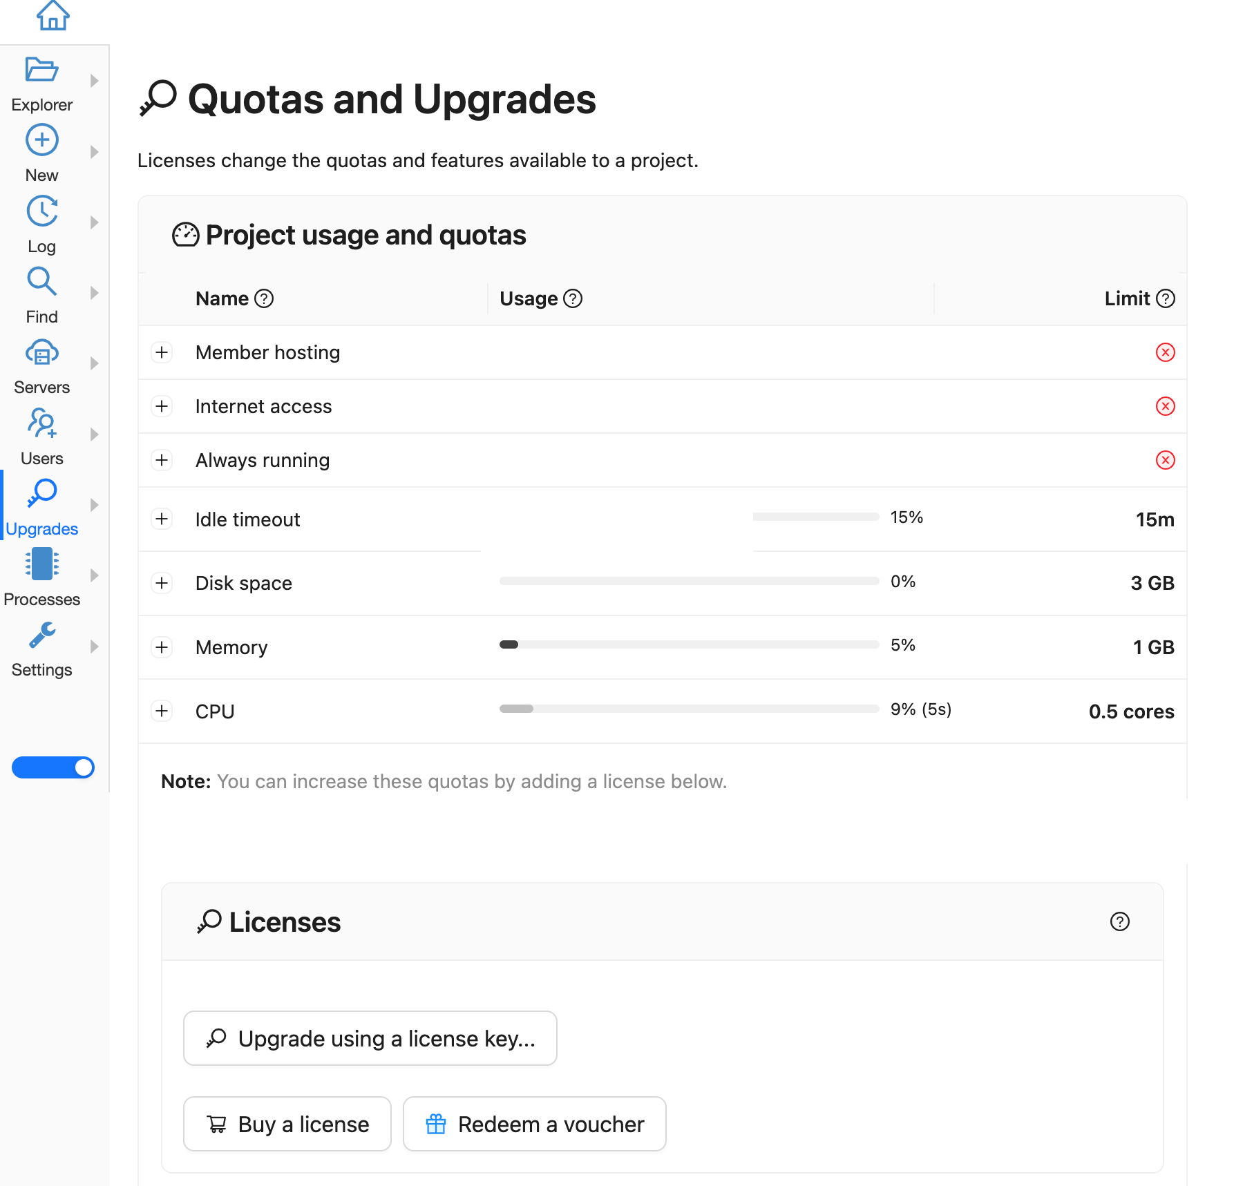1234x1186 pixels.
Task: Switch to the Upgrades tab
Action: click(x=41, y=505)
